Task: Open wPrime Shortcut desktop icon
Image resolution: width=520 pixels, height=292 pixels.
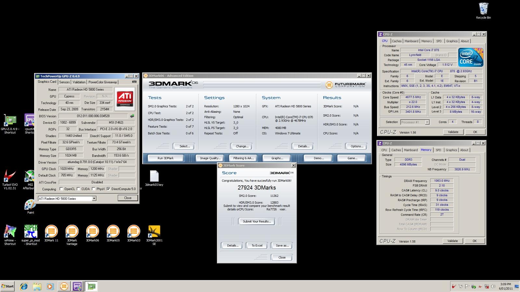Action: (10, 235)
